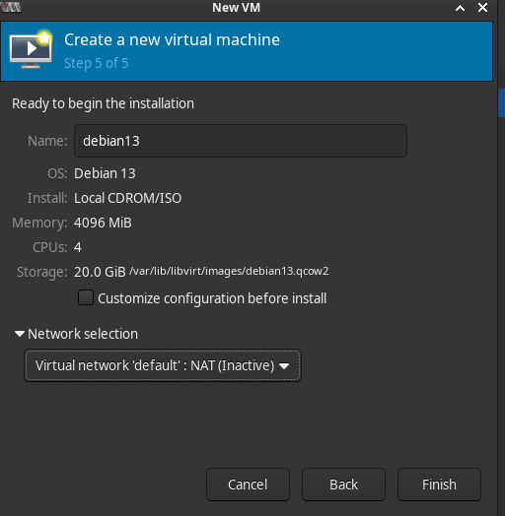
Task: Click the CPUs value '4'
Action: (x=78, y=247)
